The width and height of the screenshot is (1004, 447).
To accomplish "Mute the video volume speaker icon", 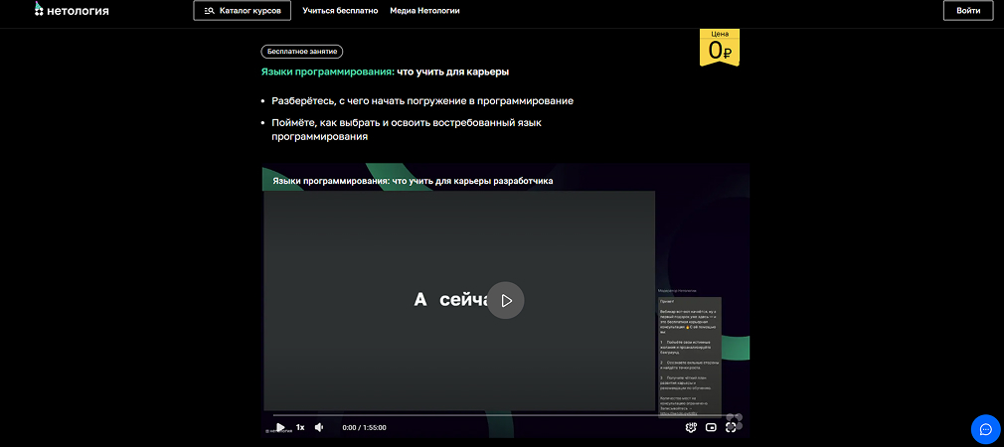I will pyautogui.click(x=319, y=427).
